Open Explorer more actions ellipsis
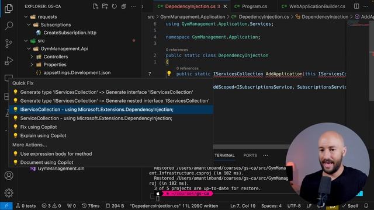The width and height of the screenshot is (374, 210). click(133, 6)
